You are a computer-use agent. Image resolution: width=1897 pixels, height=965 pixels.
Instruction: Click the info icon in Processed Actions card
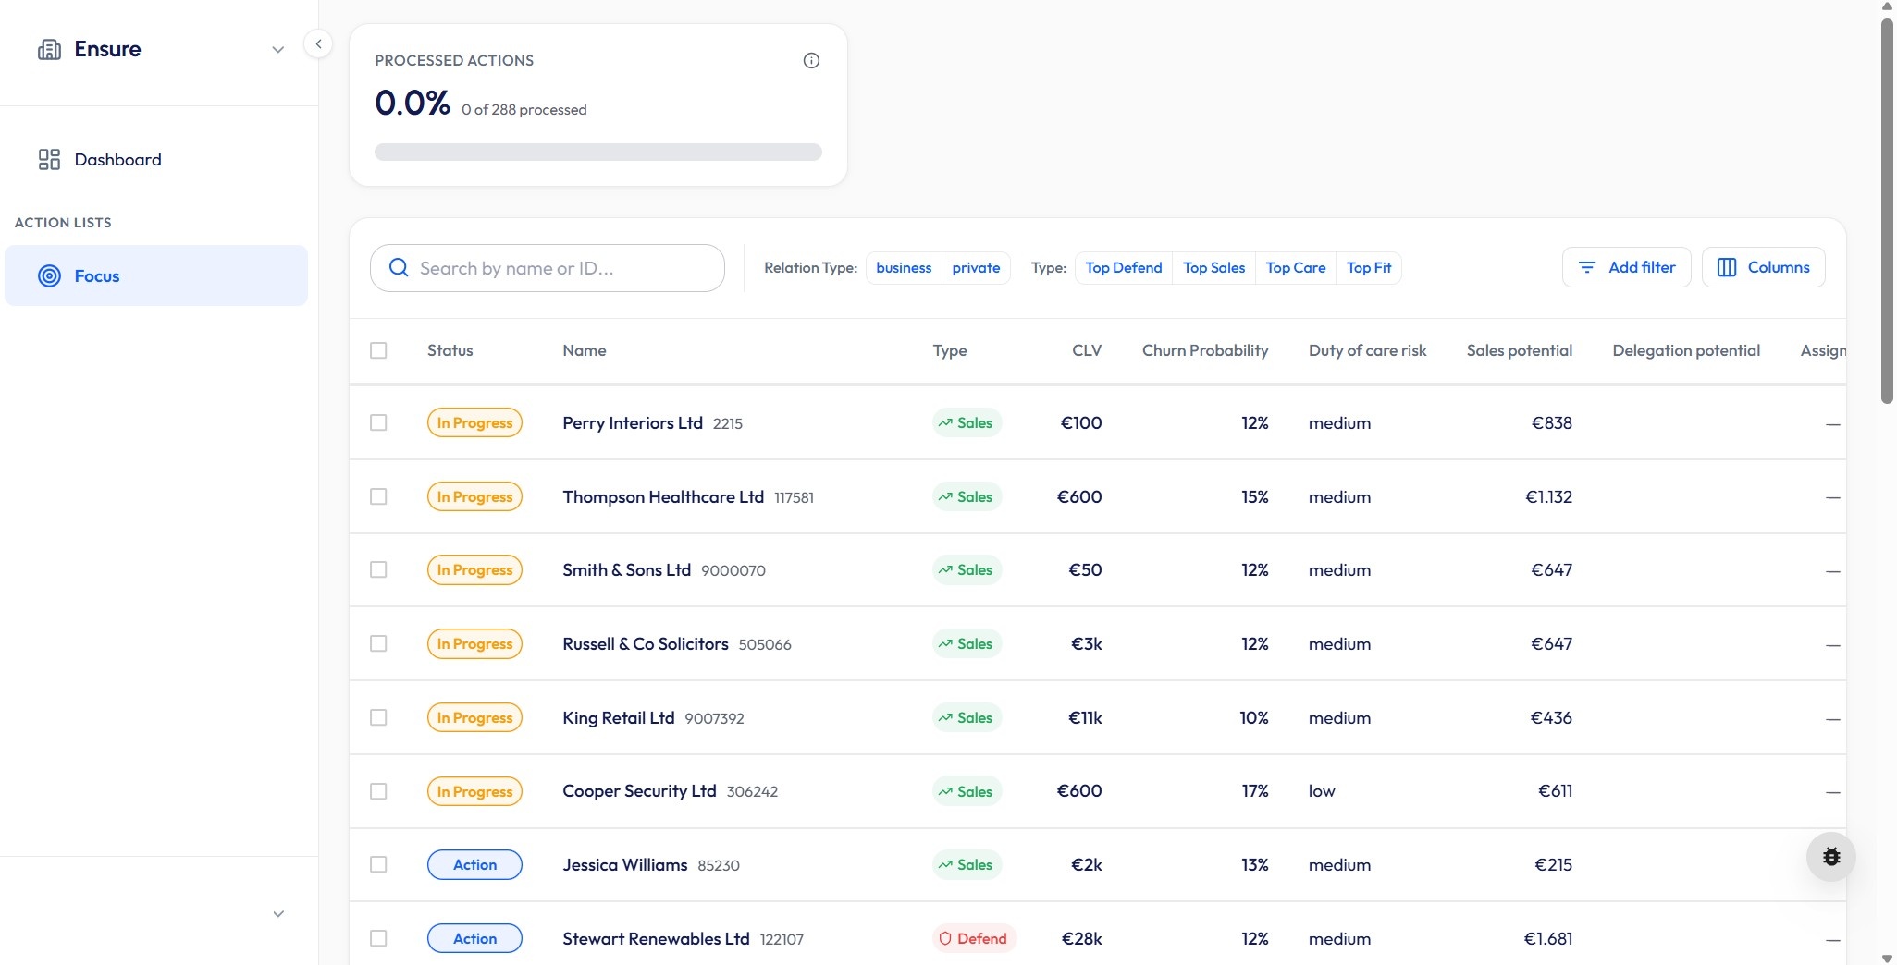(x=811, y=61)
